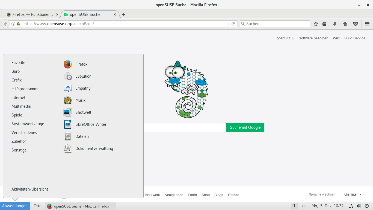Click the Netzwerk footer link
Viewport: 373px width, 210px height.
pyautogui.click(x=152, y=195)
